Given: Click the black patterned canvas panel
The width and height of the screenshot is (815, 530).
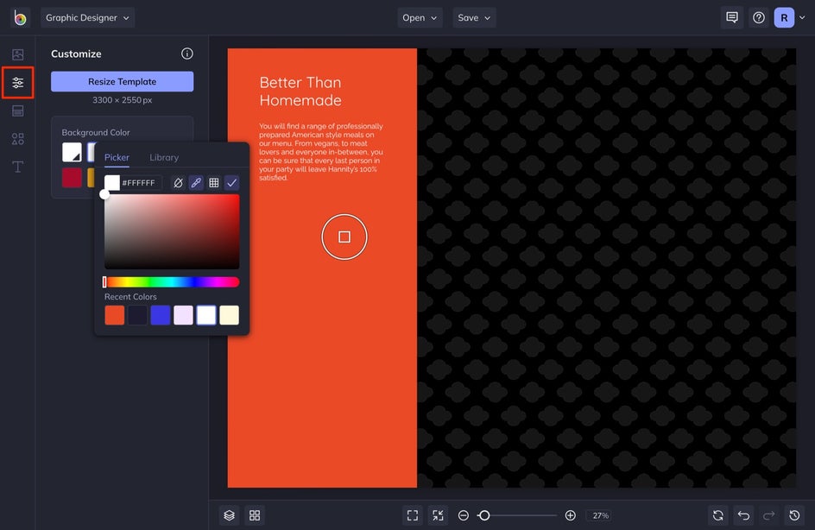Looking at the screenshot, I should tap(607, 268).
